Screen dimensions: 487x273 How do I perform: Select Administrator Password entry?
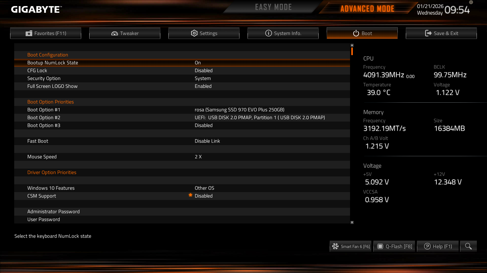click(182, 212)
